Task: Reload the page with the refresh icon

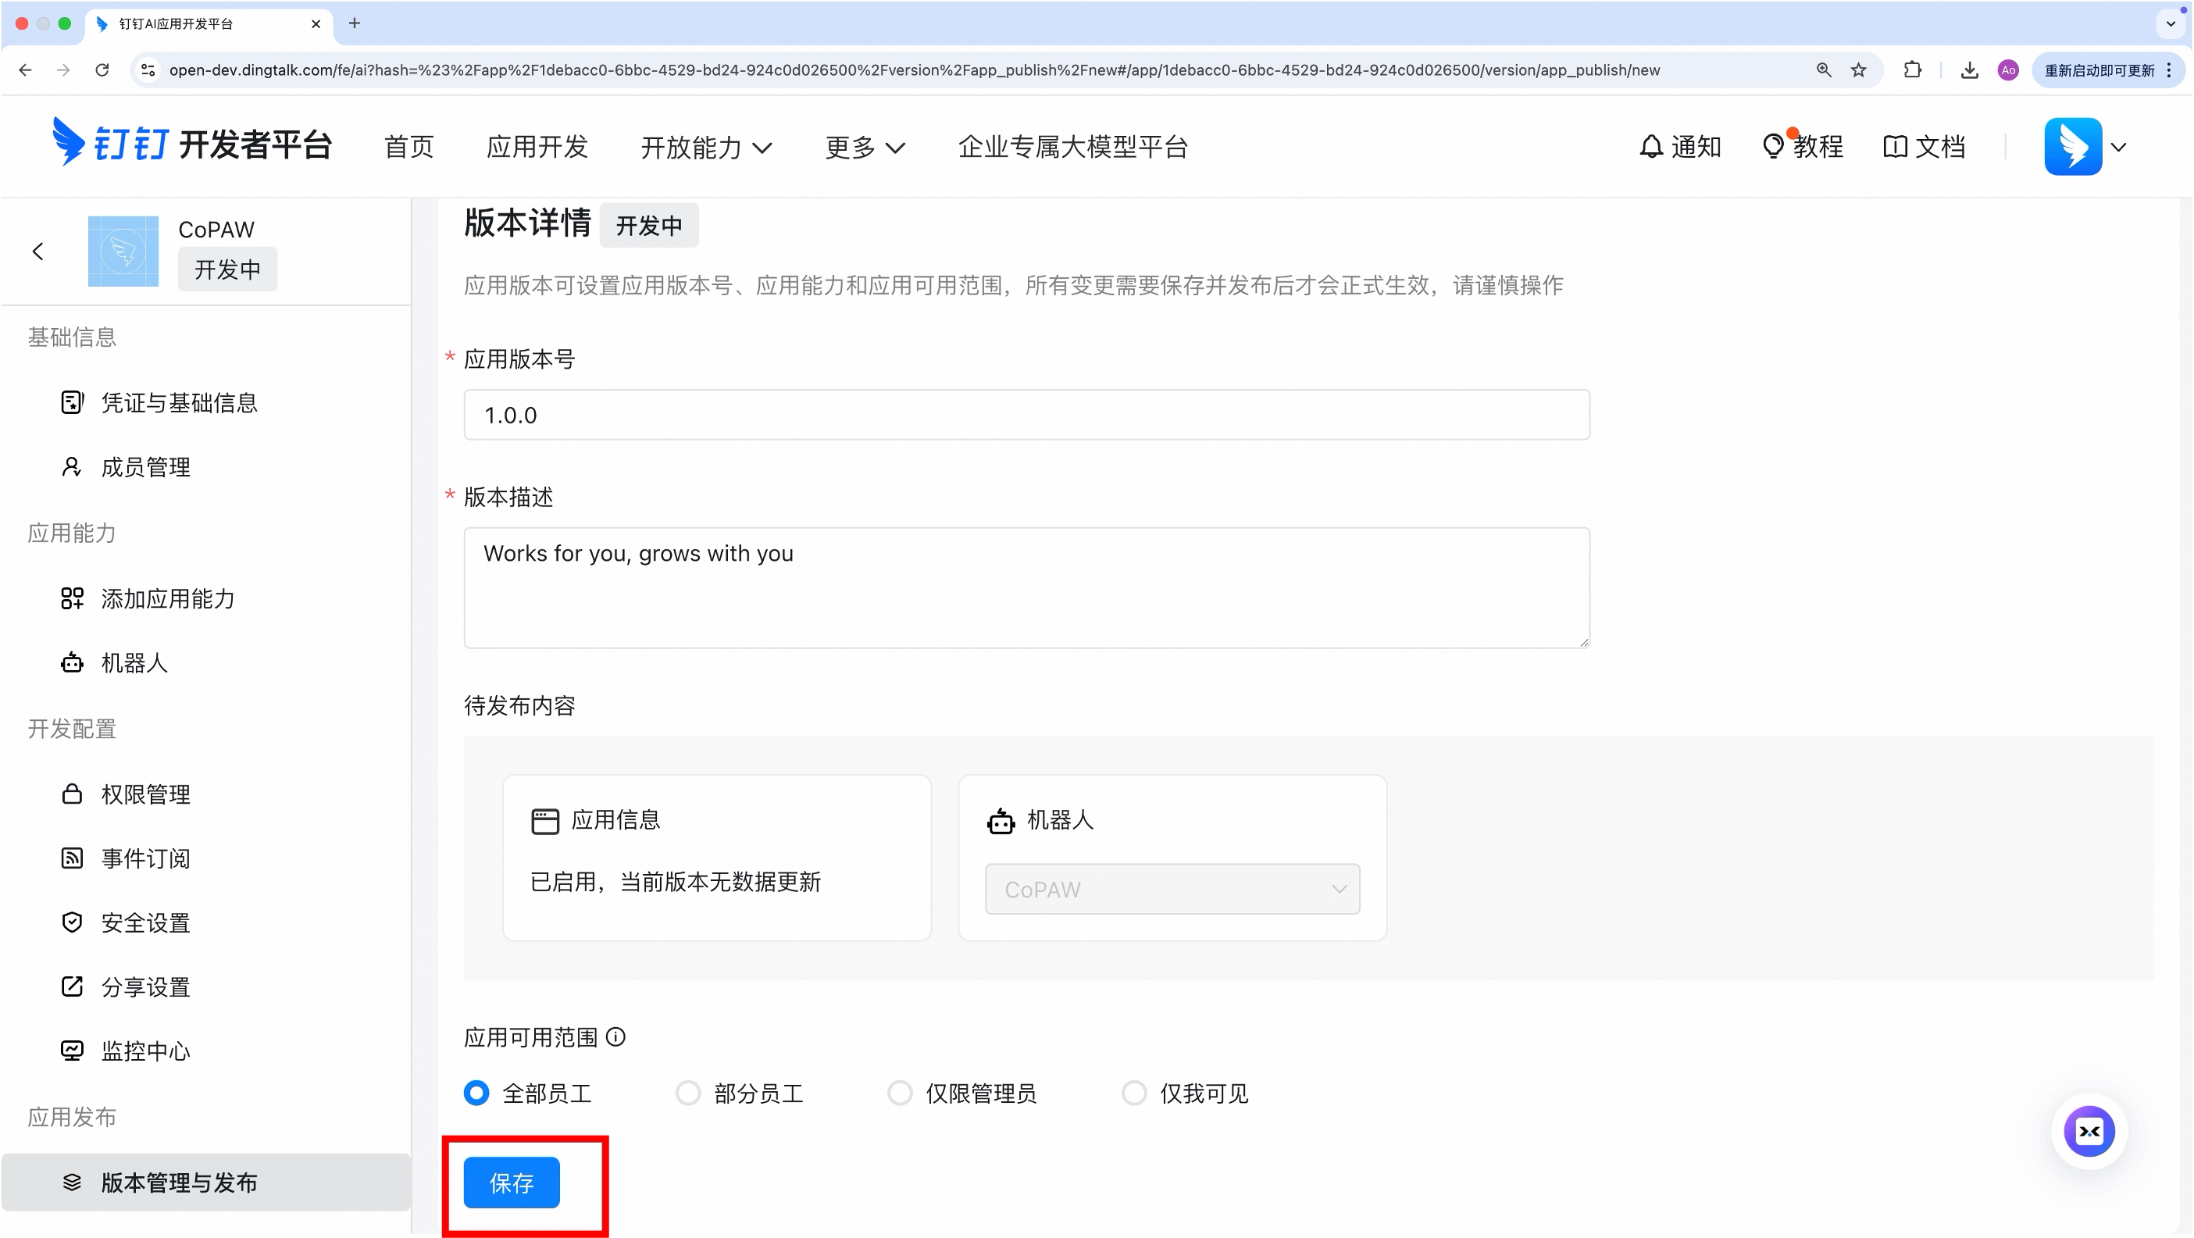Action: coord(102,70)
